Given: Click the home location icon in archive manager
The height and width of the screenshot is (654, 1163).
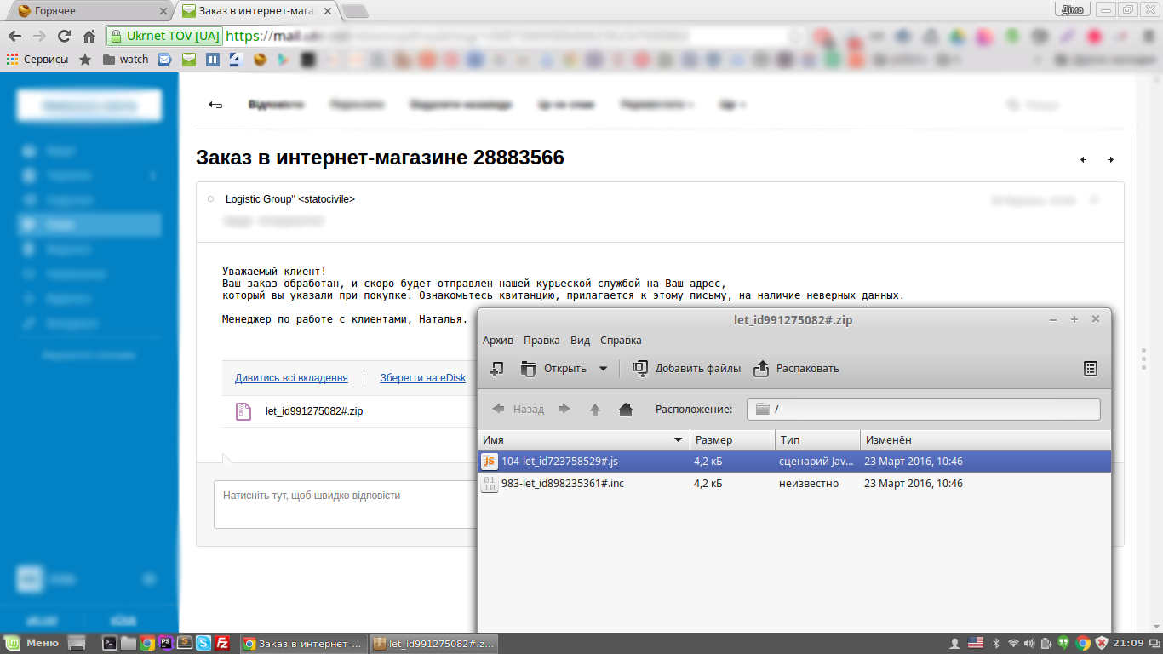Looking at the screenshot, I should click(x=626, y=410).
